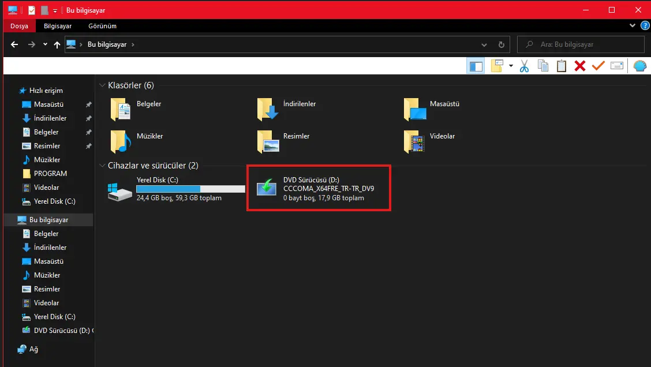
Task: Open address bar history dropdown
Action: point(484,44)
